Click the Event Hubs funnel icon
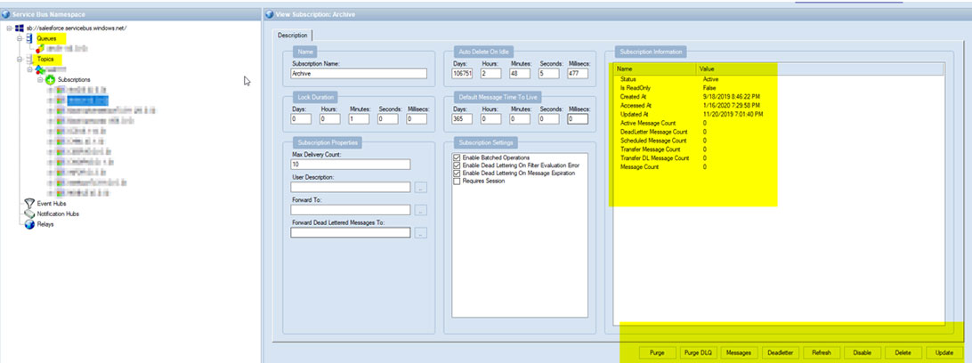The width and height of the screenshot is (972, 363). pyautogui.click(x=29, y=203)
